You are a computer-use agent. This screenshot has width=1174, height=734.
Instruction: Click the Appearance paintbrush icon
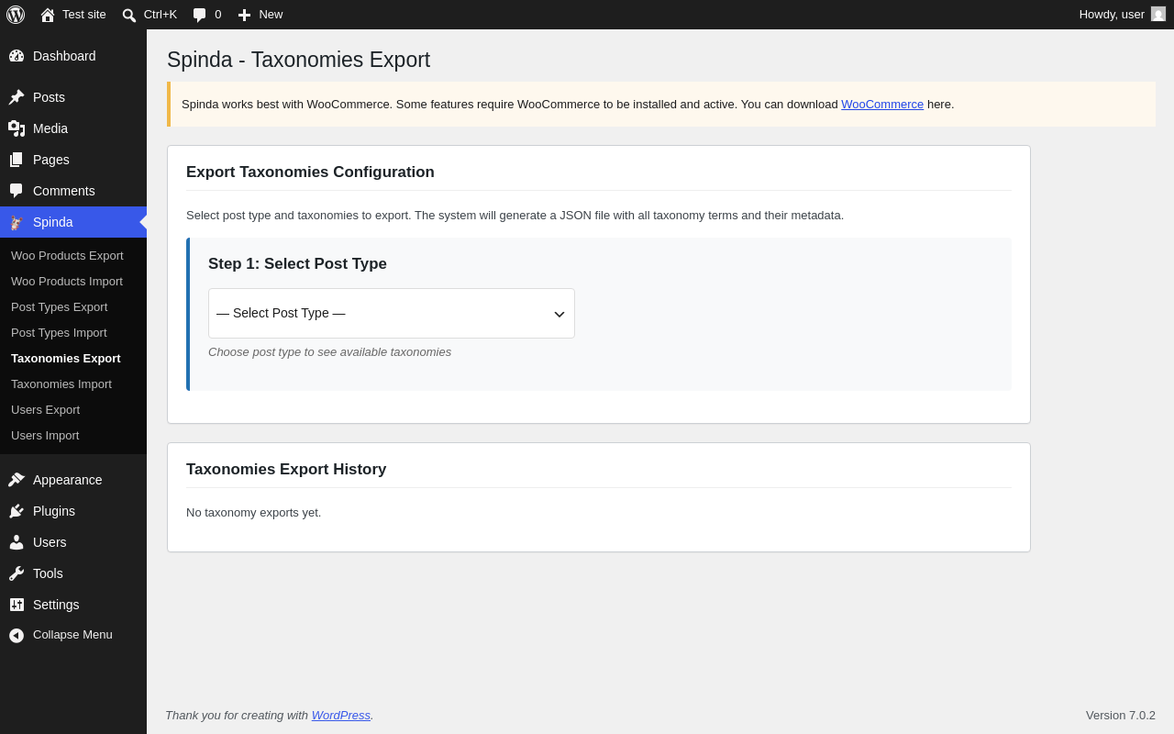[17, 480]
